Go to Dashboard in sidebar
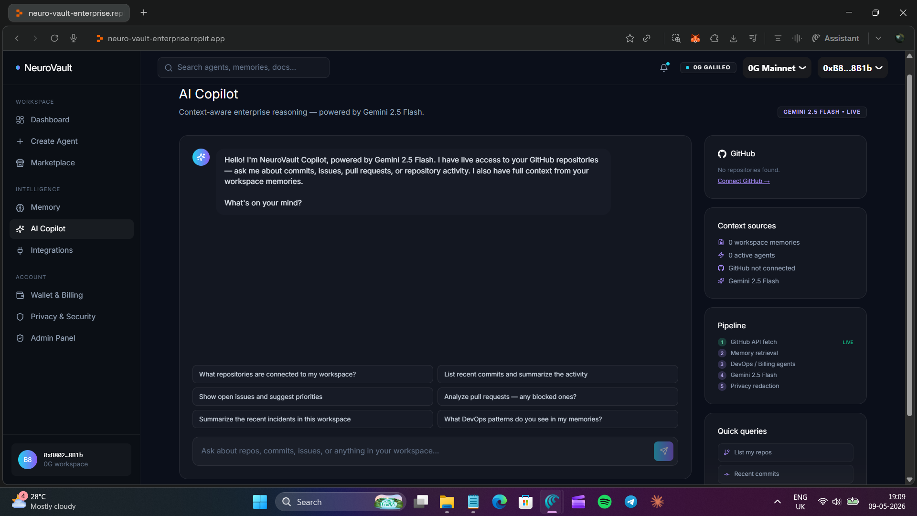Viewport: 917px width, 516px height. (72, 120)
